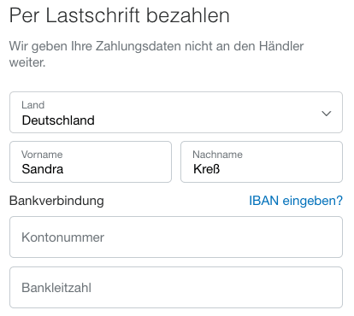Click the small Land label
This screenshot has width=354, height=316.
click(x=33, y=105)
